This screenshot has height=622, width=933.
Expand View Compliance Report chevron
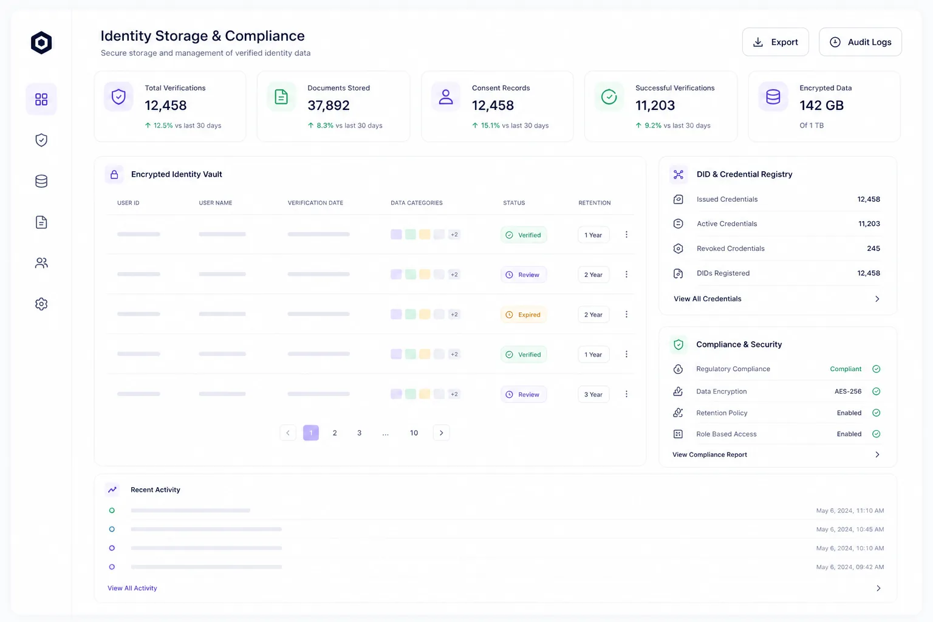click(877, 455)
